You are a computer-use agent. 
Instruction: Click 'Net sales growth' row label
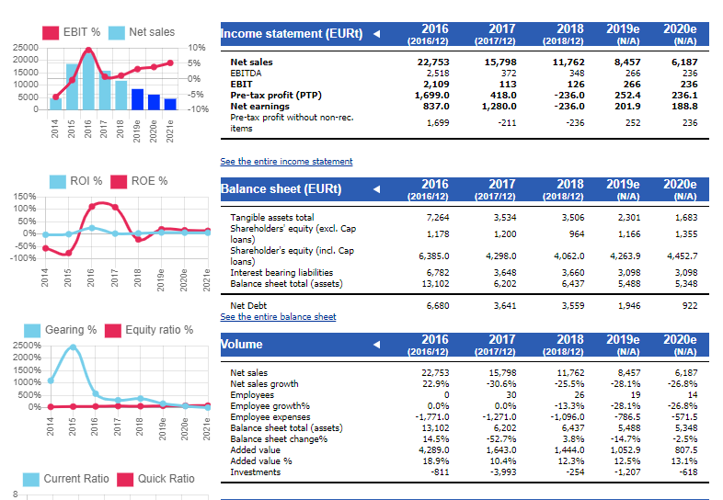[264, 384]
